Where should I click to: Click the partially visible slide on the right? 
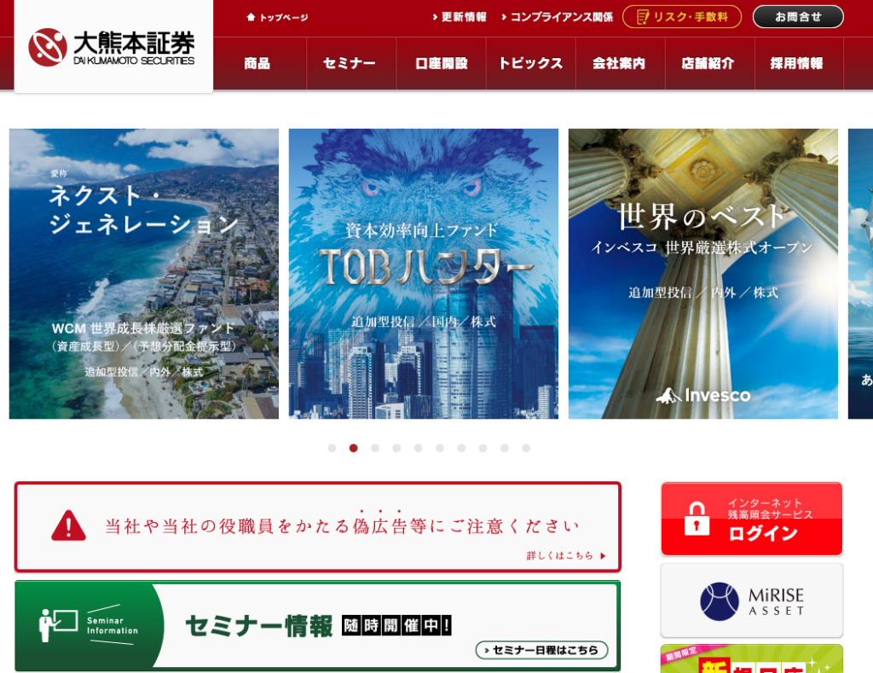(x=860, y=274)
